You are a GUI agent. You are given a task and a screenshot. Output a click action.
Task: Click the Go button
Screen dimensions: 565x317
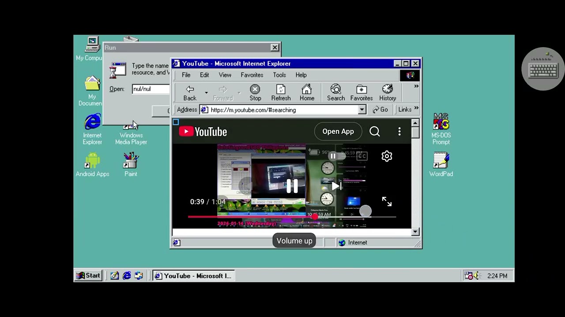[x=380, y=110]
